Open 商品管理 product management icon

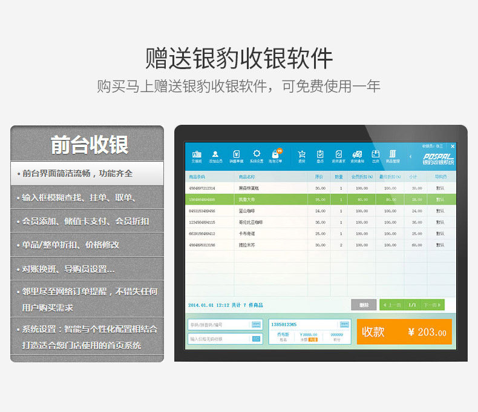pos(393,156)
